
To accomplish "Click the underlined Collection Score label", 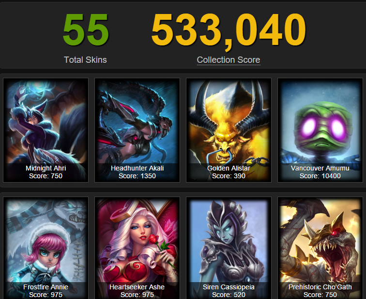I will [x=229, y=60].
